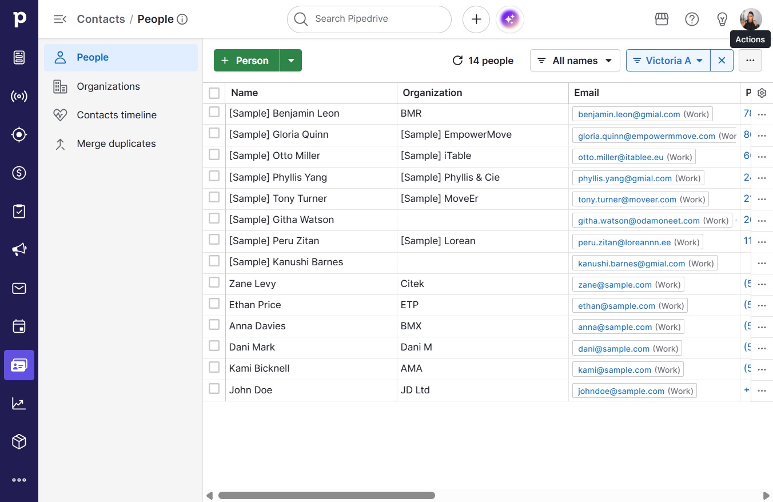Check the Gloria Quinn row checkbox
This screenshot has width=773, height=502.
(x=214, y=133)
